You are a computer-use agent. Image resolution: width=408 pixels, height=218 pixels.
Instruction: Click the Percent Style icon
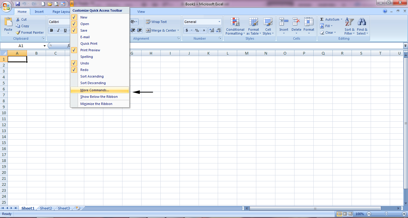[x=197, y=30]
